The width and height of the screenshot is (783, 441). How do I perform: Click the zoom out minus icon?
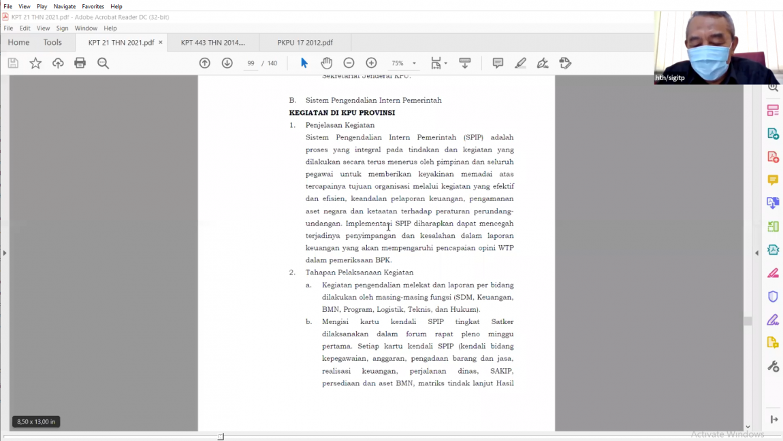(349, 63)
